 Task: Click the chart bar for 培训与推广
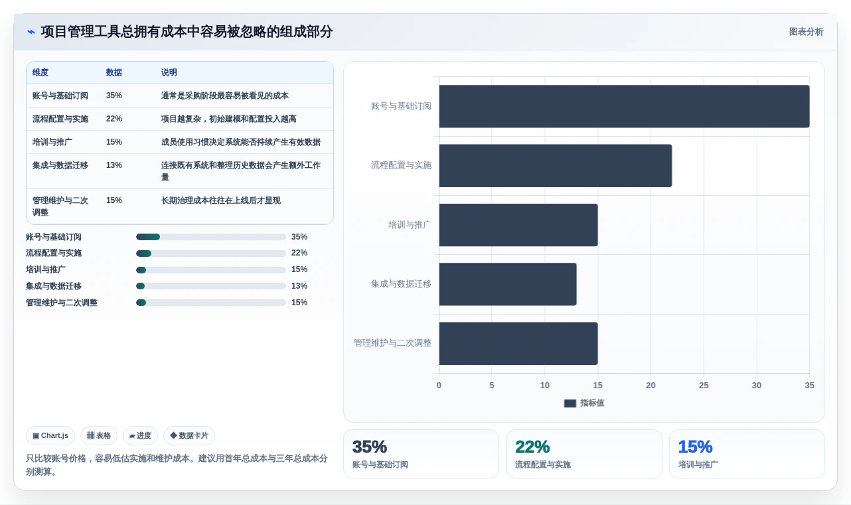point(518,225)
